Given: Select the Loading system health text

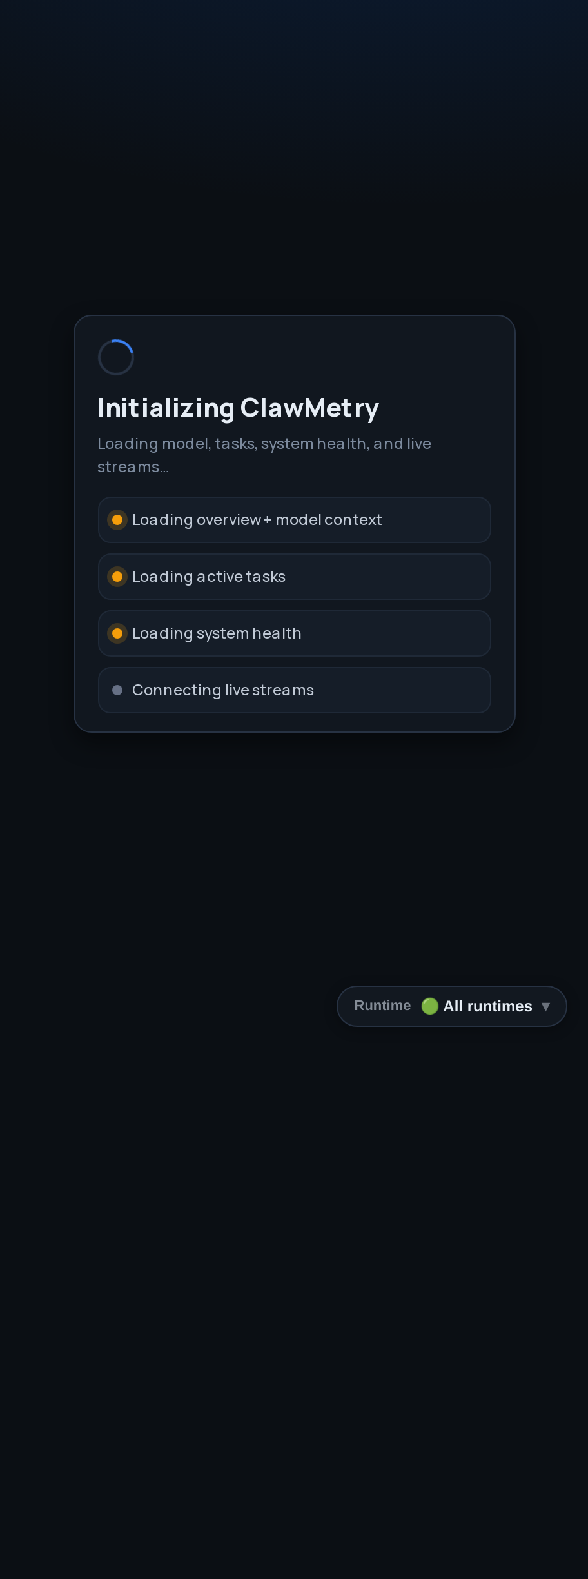Looking at the screenshot, I should click(x=217, y=633).
